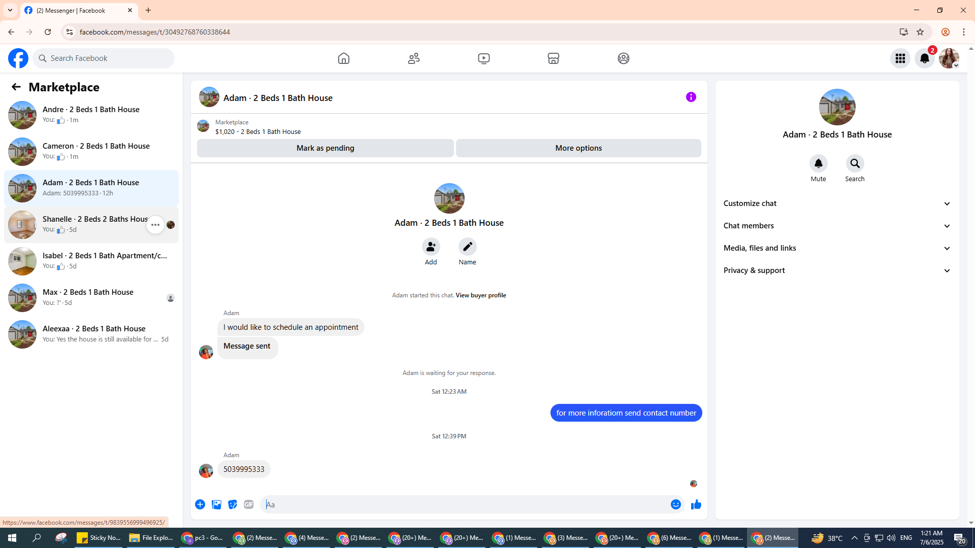Open View buyer profile link
Image resolution: width=975 pixels, height=548 pixels.
coord(480,295)
